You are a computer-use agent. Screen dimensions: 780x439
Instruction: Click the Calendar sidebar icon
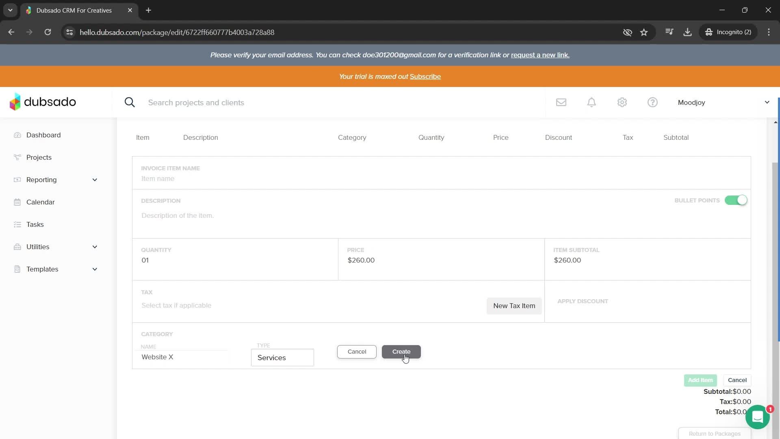click(17, 202)
